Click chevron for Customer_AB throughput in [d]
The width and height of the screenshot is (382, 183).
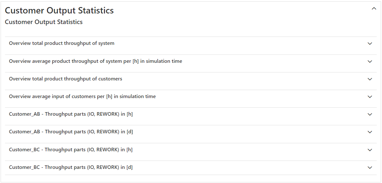(370, 132)
